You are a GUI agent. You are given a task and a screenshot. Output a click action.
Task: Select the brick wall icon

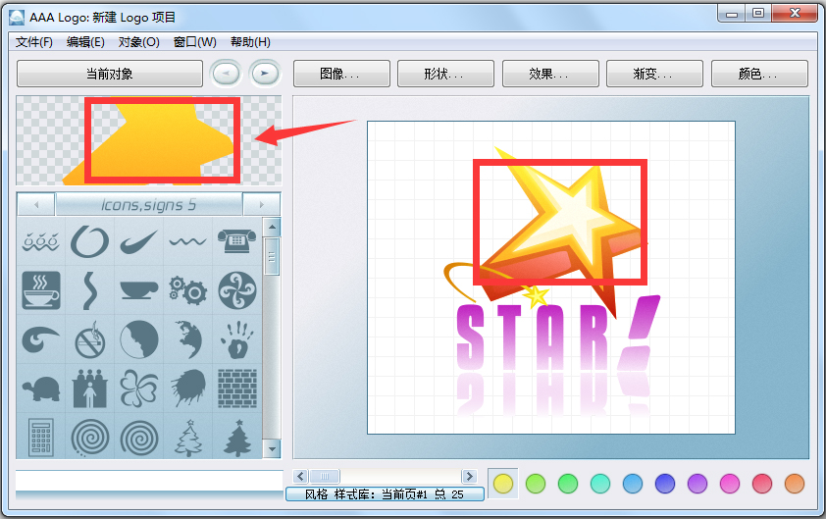[x=235, y=388]
